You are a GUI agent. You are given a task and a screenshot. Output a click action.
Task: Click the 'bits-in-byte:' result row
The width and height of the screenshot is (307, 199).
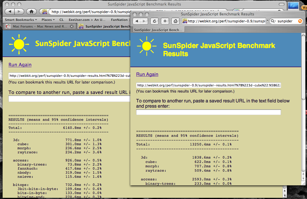(59, 193)
